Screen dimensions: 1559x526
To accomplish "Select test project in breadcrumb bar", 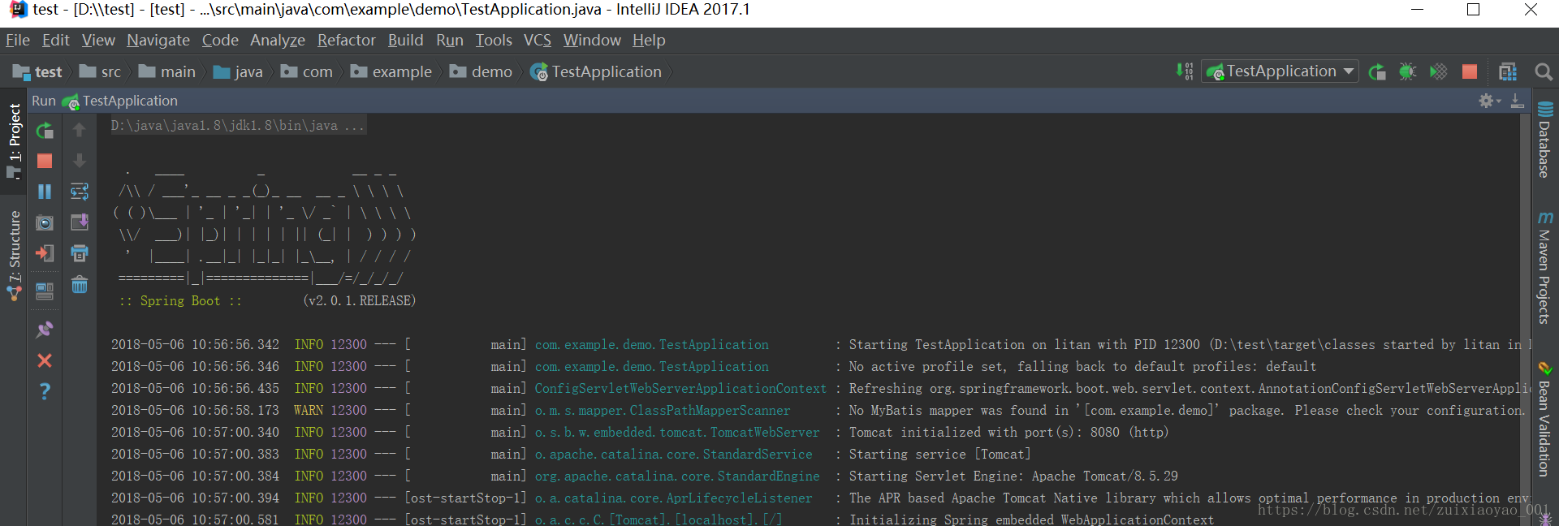I will (38, 72).
